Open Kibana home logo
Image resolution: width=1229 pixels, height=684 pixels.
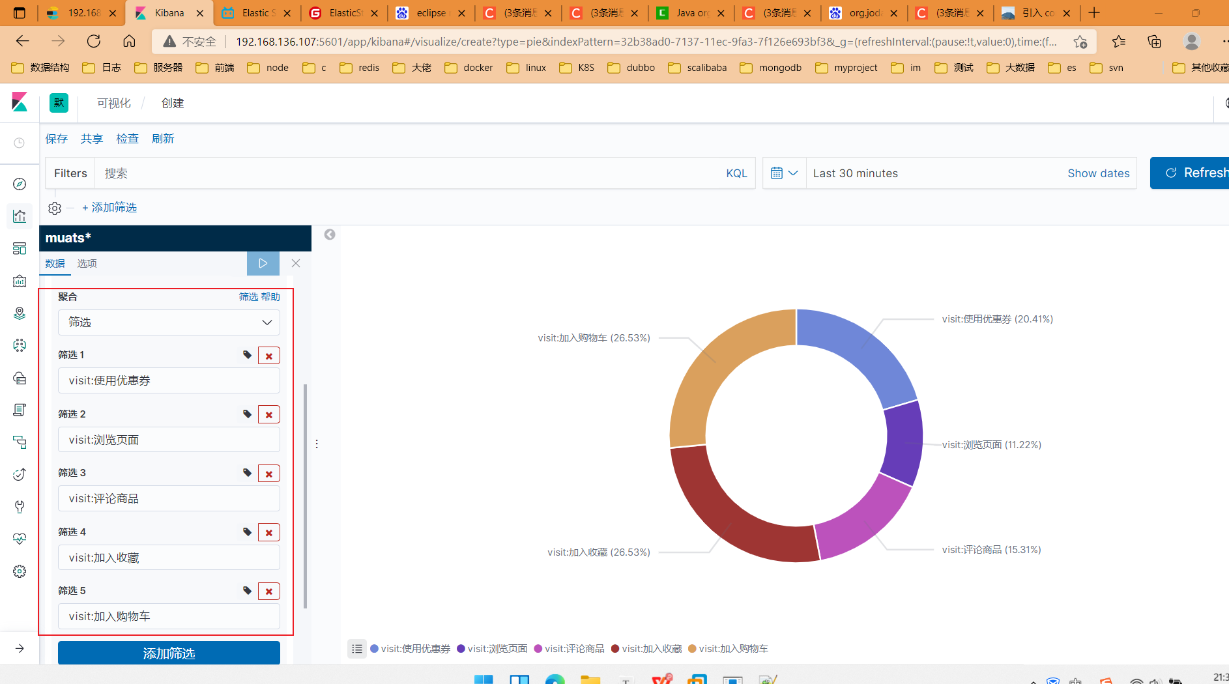click(20, 102)
